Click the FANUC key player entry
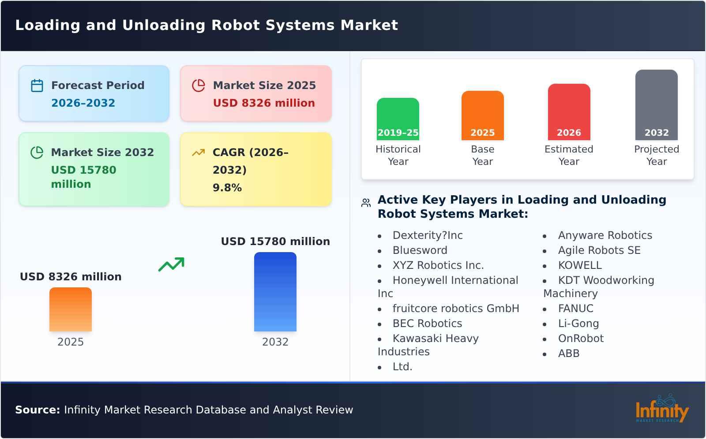This screenshot has width=706, height=439. 575,308
